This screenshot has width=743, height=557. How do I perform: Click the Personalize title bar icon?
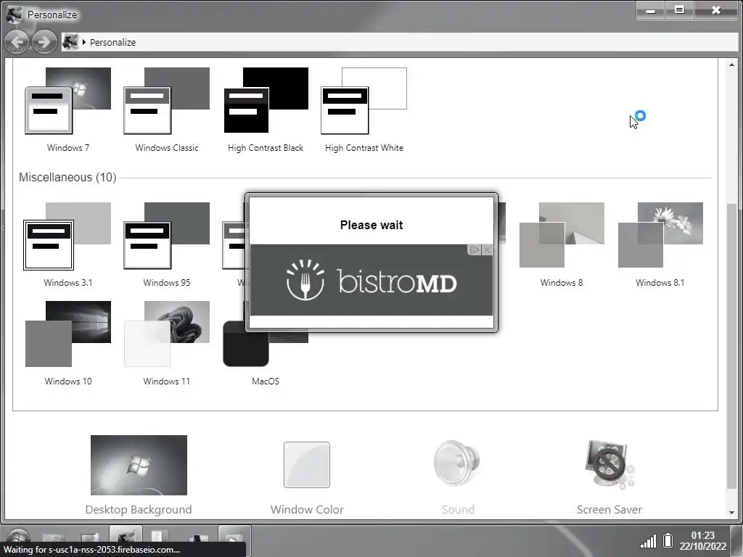(14, 15)
